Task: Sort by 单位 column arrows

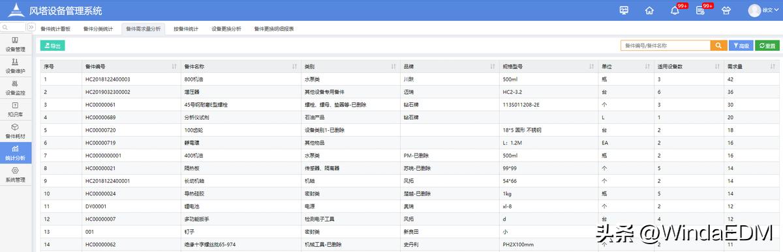Action: point(647,66)
